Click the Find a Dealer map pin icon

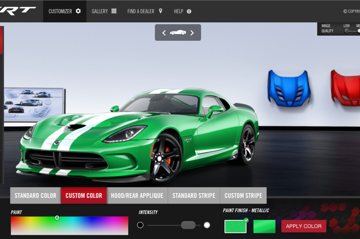coord(160,11)
